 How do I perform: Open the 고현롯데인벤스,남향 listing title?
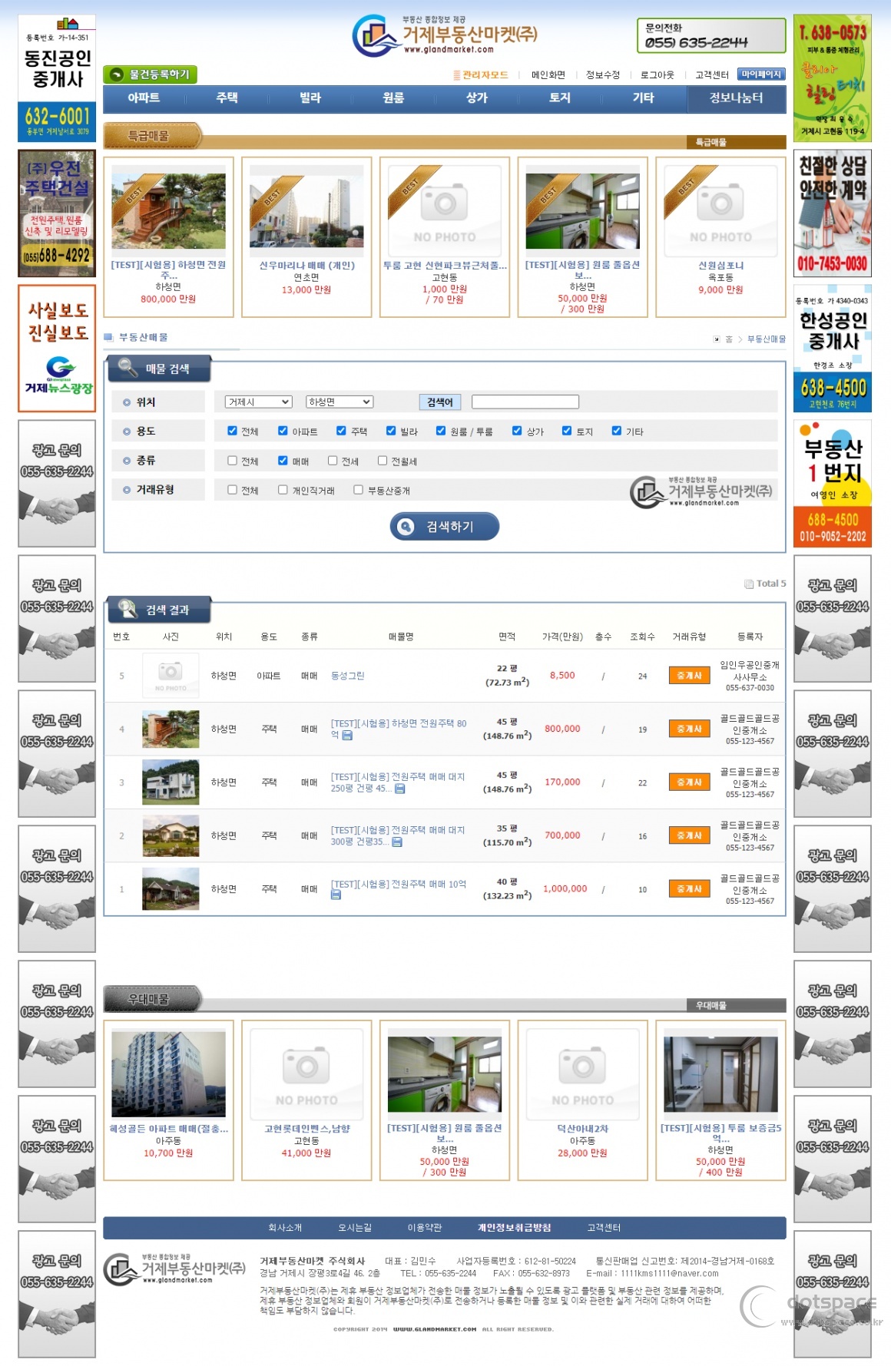[306, 1129]
